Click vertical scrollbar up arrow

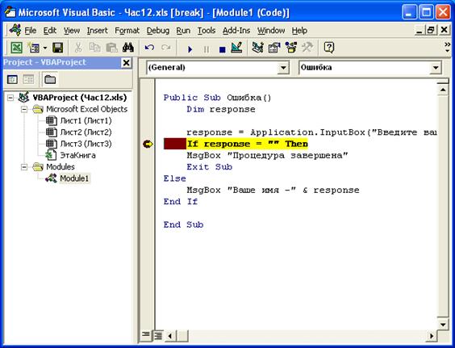tap(443, 90)
